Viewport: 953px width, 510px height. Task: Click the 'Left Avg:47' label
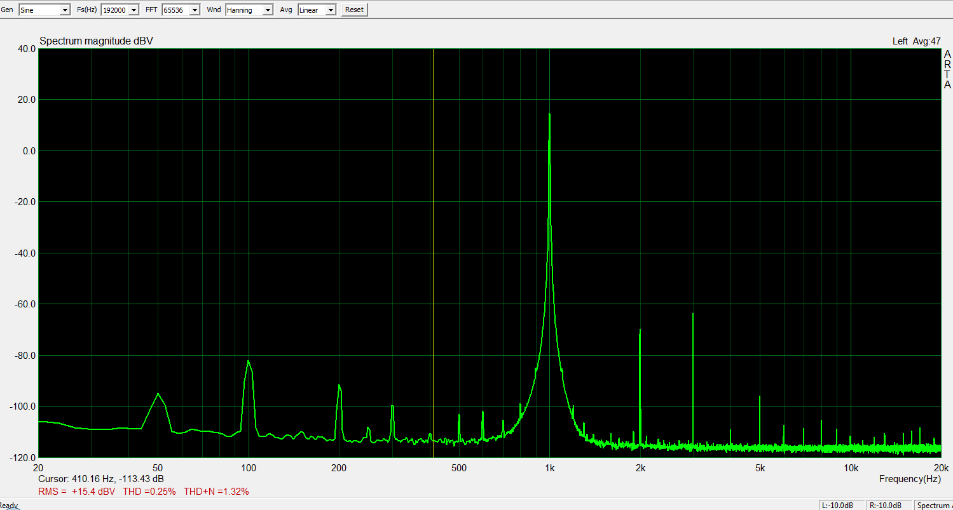point(916,41)
